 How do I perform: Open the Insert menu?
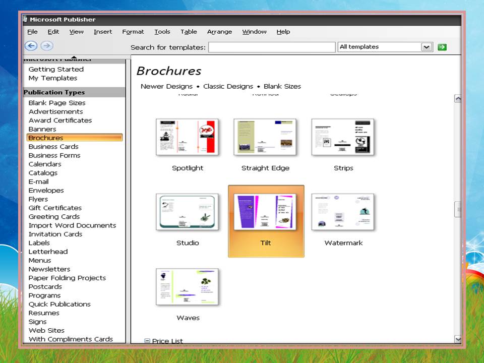point(103,32)
